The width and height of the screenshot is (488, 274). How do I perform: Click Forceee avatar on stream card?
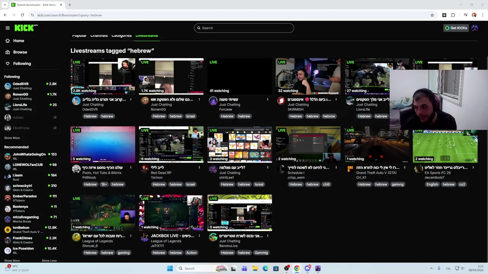(213, 100)
